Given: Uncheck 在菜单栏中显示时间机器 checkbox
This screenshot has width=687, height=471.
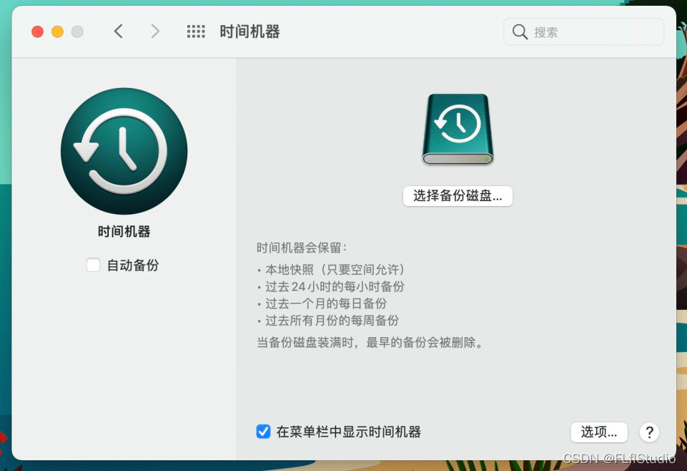Looking at the screenshot, I should pos(263,432).
